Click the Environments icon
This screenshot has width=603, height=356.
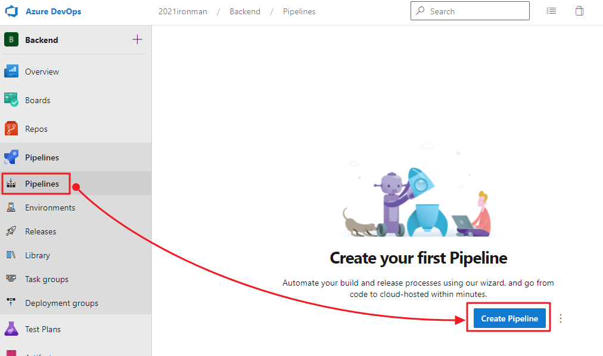11,208
